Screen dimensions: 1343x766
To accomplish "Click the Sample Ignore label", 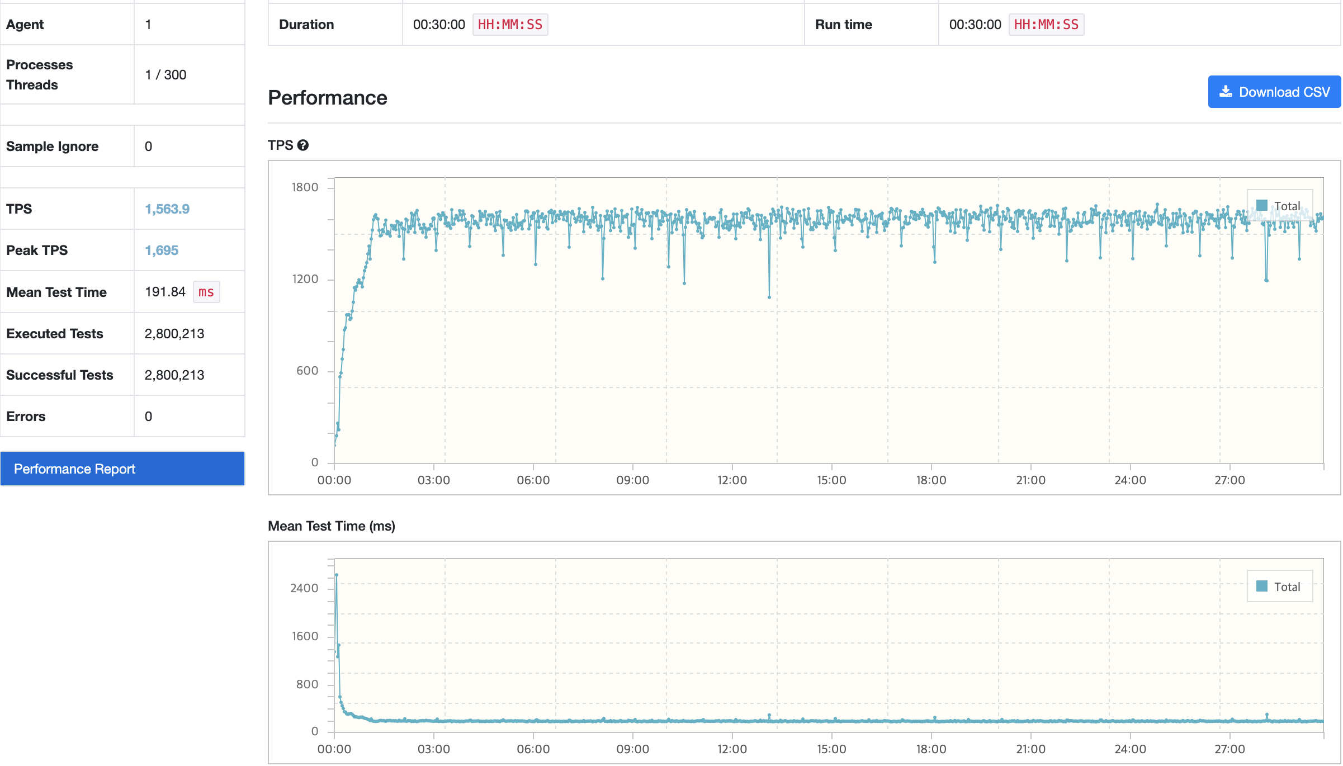I will (x=53, y=146).
